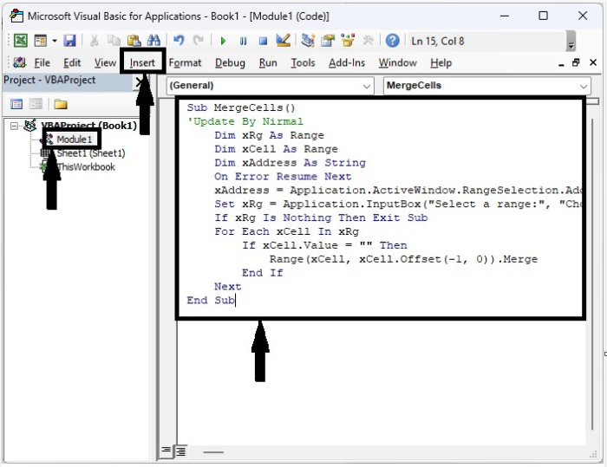
Task: Click the 'End Sub' code line
Action: click(211, 301)
